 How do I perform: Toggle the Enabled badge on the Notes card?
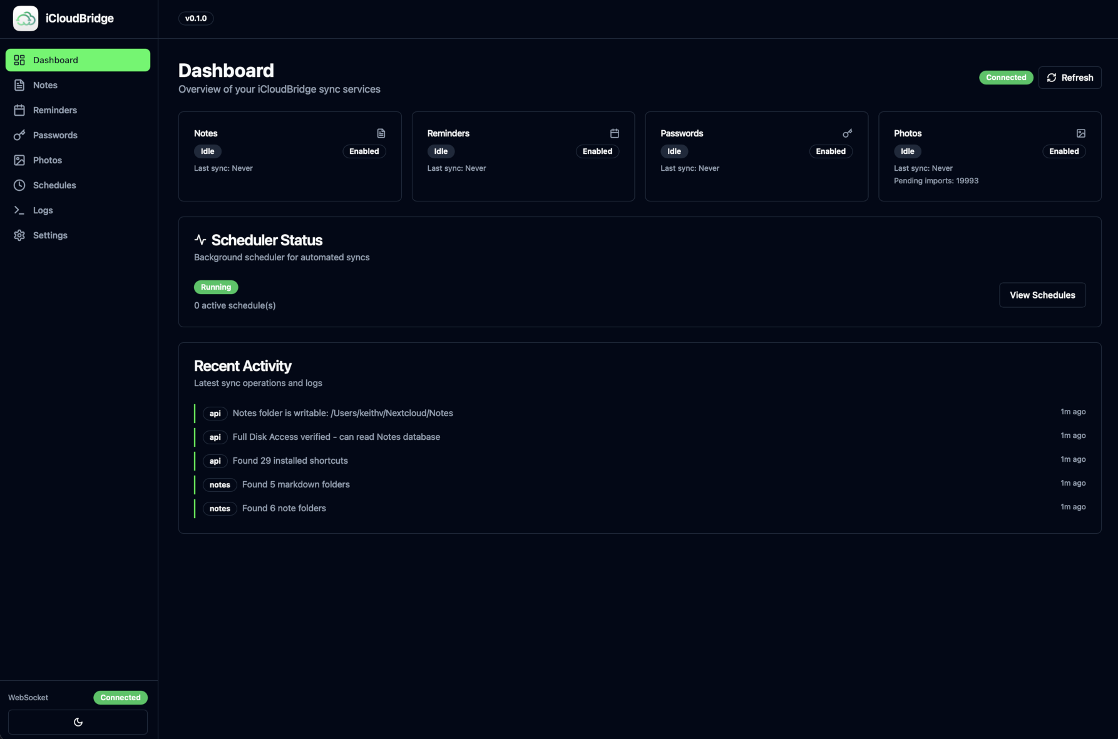(364, 151)
